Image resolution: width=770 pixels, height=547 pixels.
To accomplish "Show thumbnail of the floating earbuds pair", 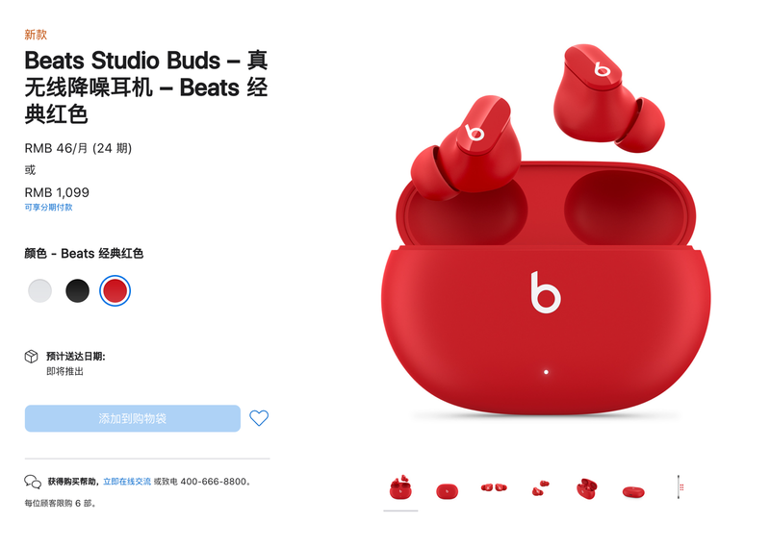I will (x=540, y=488).
